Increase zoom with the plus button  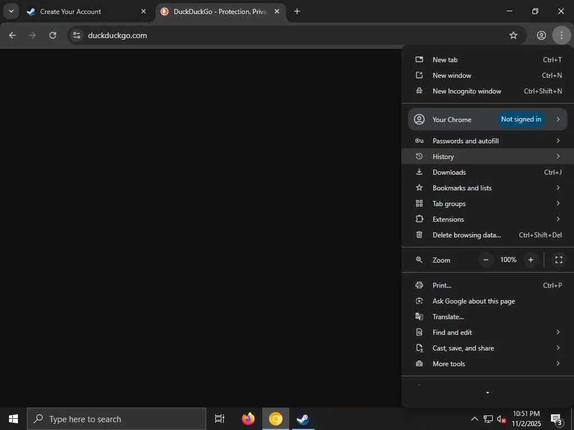coord(530,260)
